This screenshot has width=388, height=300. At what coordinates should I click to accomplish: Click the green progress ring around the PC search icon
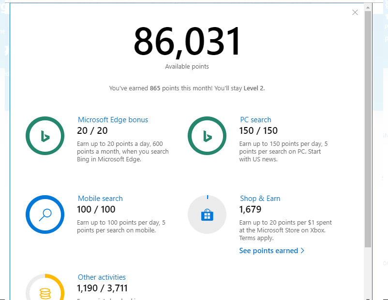coord(207,119)
